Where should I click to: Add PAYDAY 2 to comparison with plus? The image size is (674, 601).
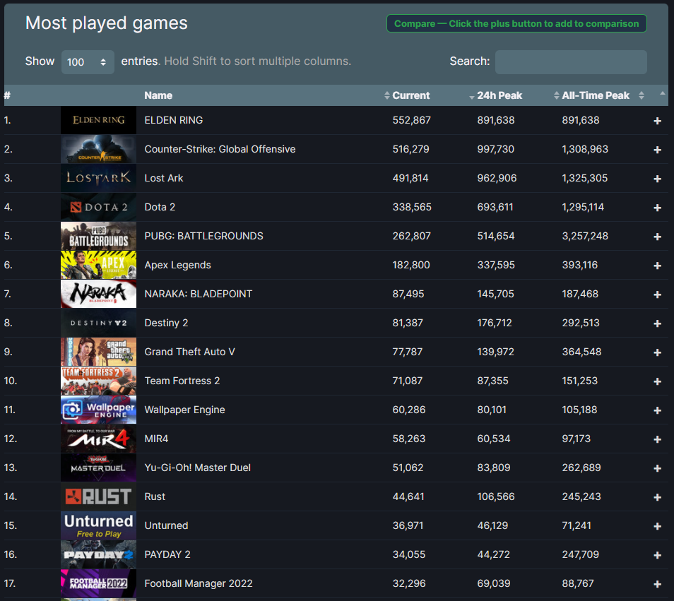[657, 555]
